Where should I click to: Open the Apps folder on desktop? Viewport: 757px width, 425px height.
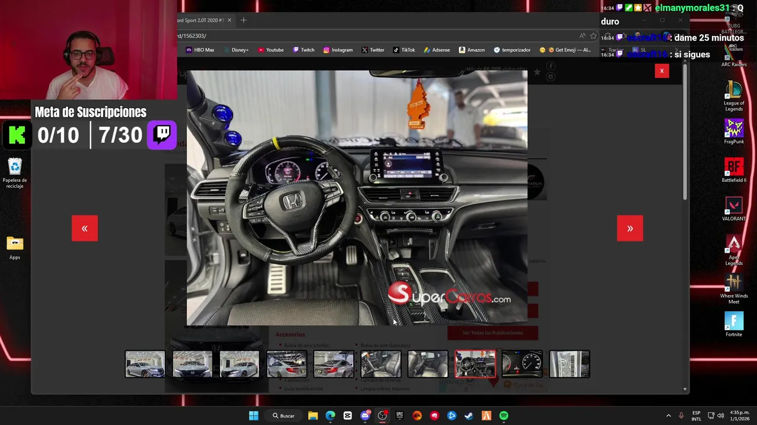point(15,247)
